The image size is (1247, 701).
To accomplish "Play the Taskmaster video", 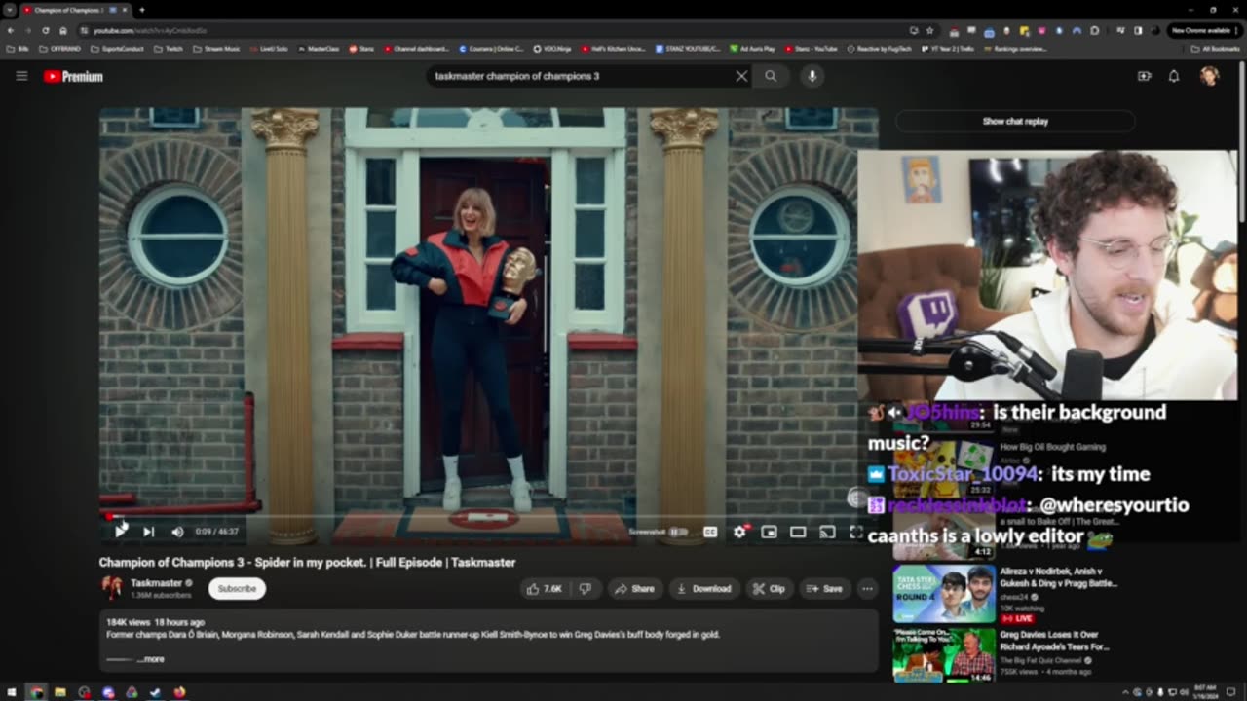I will pyautogui.click(x=120, y=532).
